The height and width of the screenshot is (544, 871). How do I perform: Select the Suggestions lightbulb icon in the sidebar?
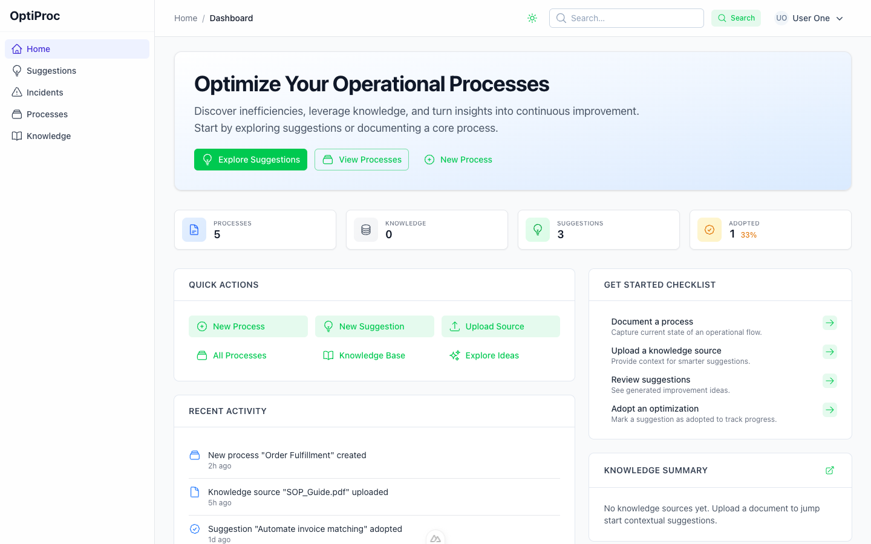18,70
